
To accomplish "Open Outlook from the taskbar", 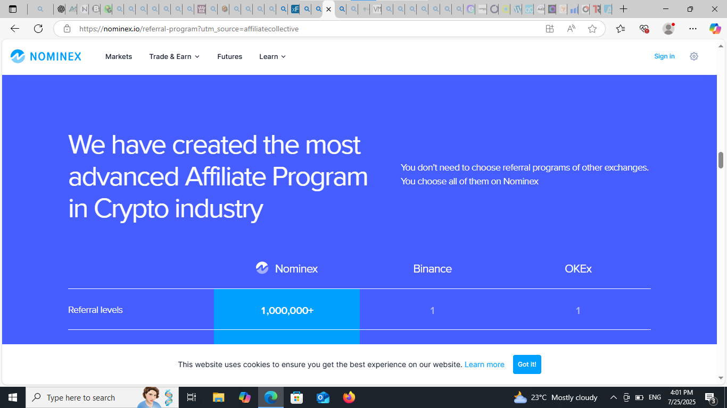I will [x=323, y=397].
